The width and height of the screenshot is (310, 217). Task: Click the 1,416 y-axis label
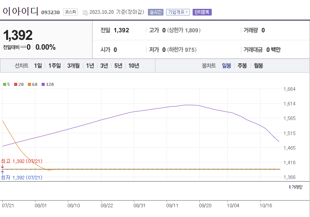(290, 163)
